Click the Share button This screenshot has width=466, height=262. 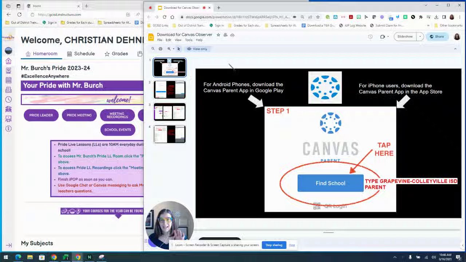pyautogui.click(x=437, y=36)
